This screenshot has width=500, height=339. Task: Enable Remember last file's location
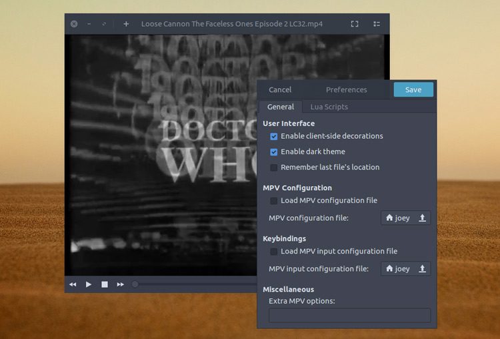[x=274, y=167]
